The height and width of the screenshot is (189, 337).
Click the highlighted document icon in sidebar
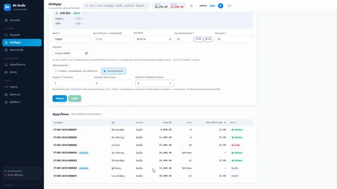pyautogui.click(x=6, y=43)
